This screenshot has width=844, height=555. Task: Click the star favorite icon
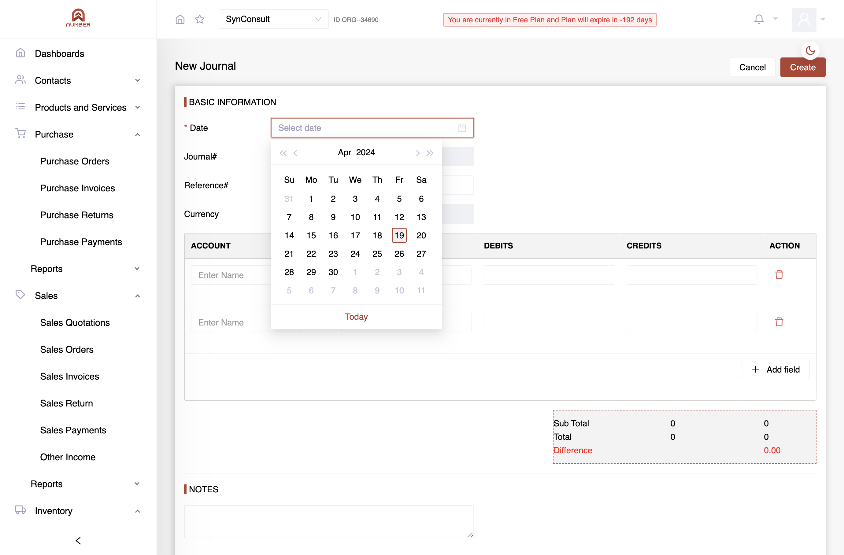click(200, 19)
